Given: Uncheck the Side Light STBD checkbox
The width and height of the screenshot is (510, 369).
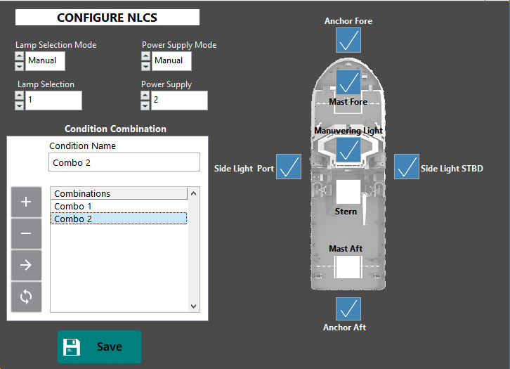Looking at the screenshot, I should coord(406,167).
